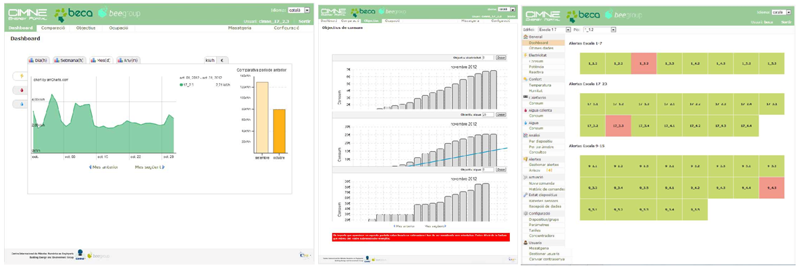
Task: Click the blue water drop icon beside the chart
Action: [x=22, y=104]
